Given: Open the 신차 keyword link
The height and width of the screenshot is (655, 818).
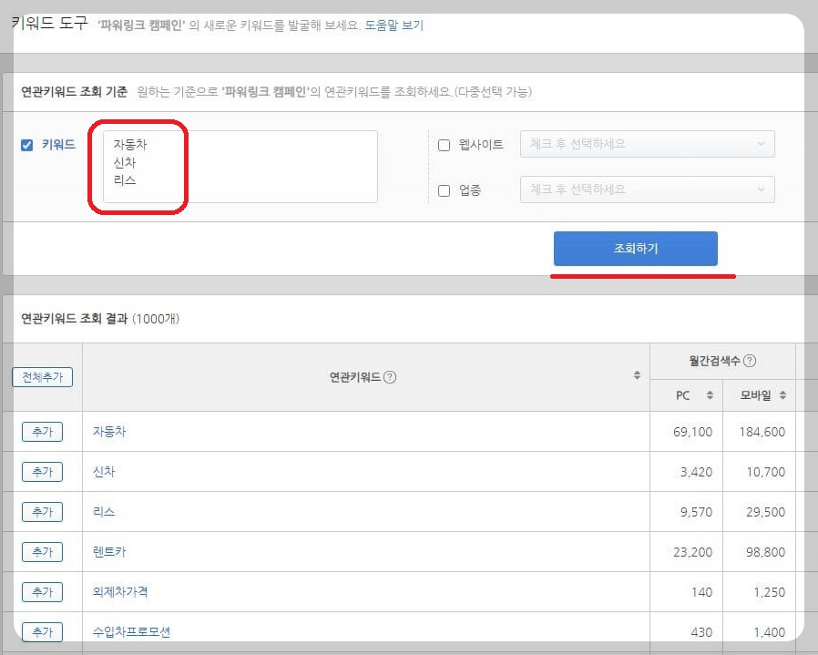Looking at the screenshot, I should coord(102,471).
